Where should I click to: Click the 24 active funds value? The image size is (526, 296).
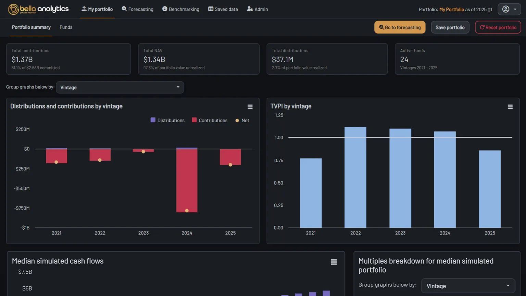[x=404, y=60]
